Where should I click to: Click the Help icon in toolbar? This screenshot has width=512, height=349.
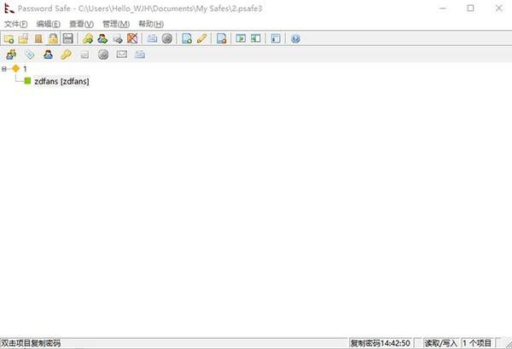295,39
